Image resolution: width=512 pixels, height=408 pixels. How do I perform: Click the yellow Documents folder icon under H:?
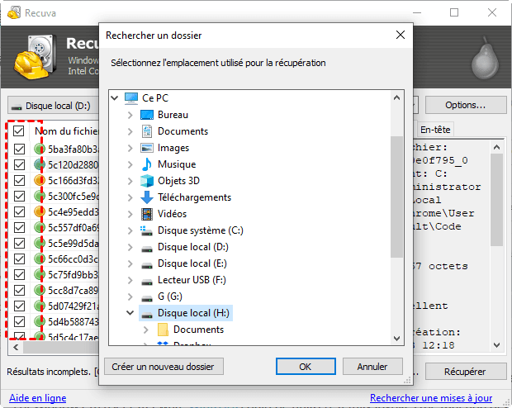[x=163, y=330]
